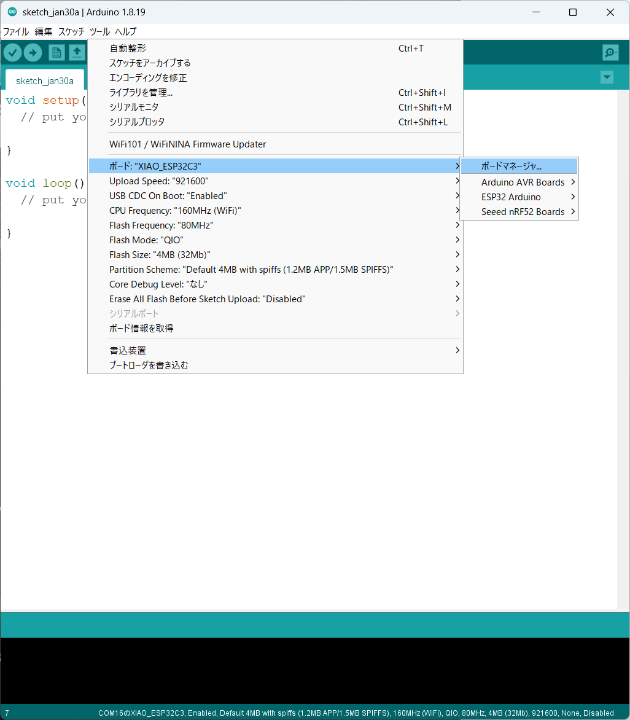Open the ヘルプ menu in menu bar
Screen dimensions: 630x720
(126, 31)
